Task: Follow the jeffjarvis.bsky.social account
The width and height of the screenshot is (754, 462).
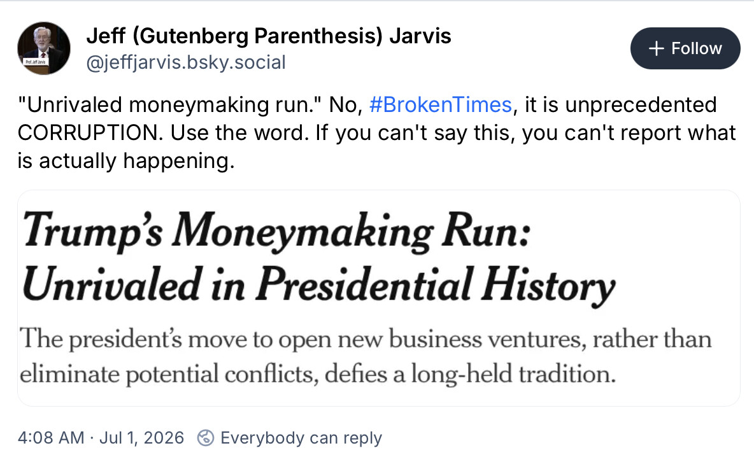Action: 685,48
